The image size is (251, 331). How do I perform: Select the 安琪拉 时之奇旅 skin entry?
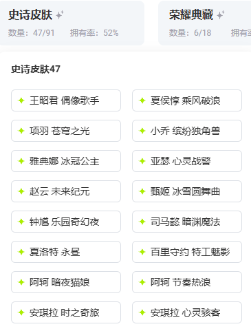click(66, 312)
